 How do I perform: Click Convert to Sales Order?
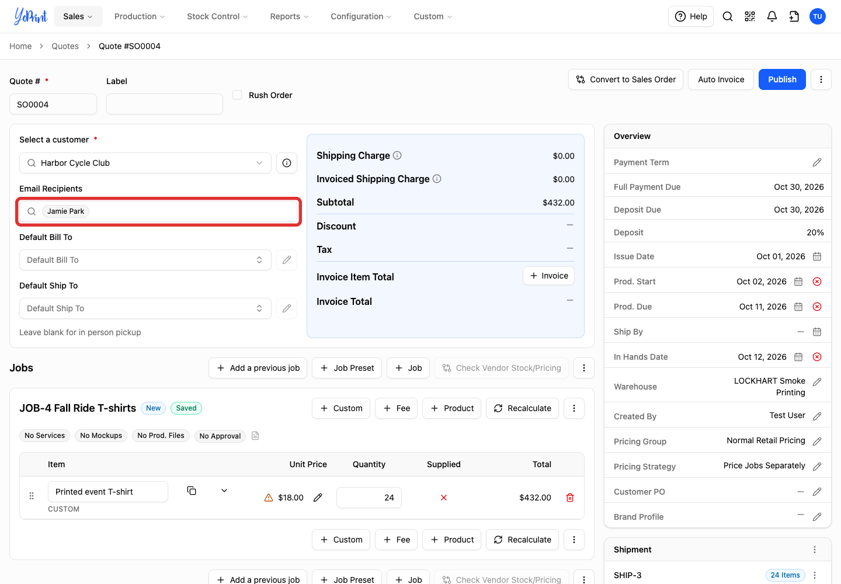tap(626, 79)
